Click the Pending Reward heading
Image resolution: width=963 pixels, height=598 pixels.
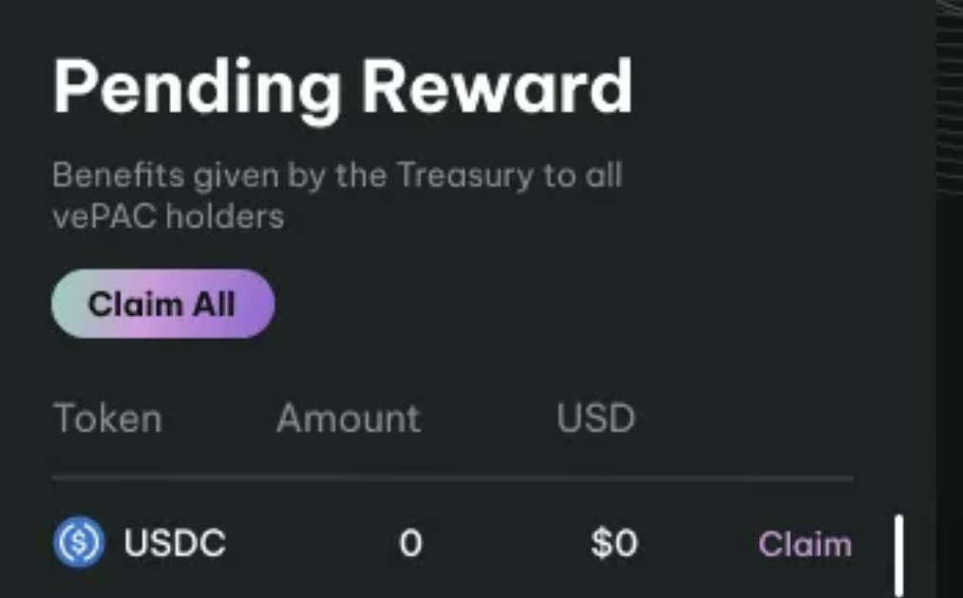(342, 88)
